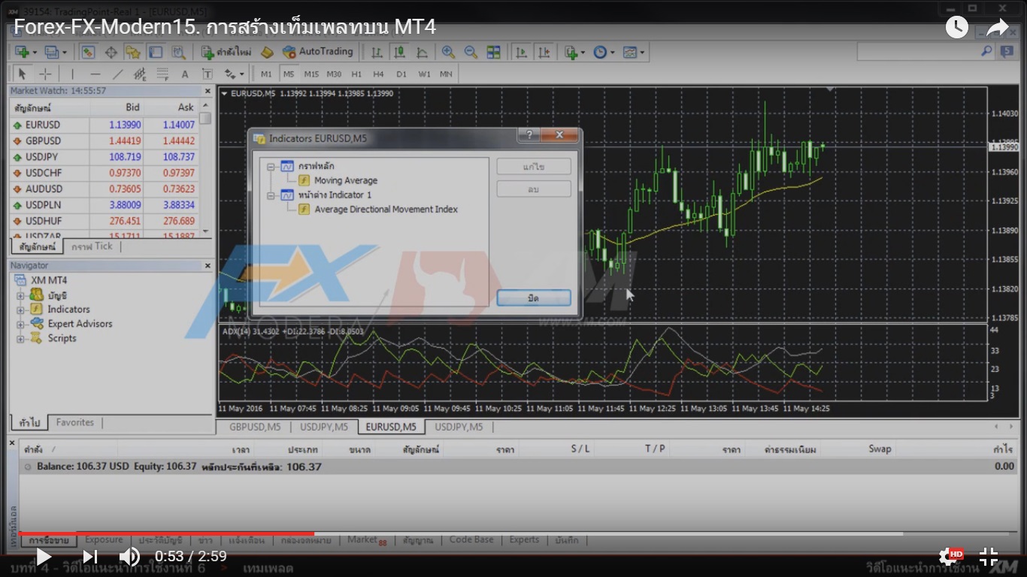The image size is (1027, 577).
Task: Collapse the Indicator 1 window tree node
Action: [x=271, y=195]
